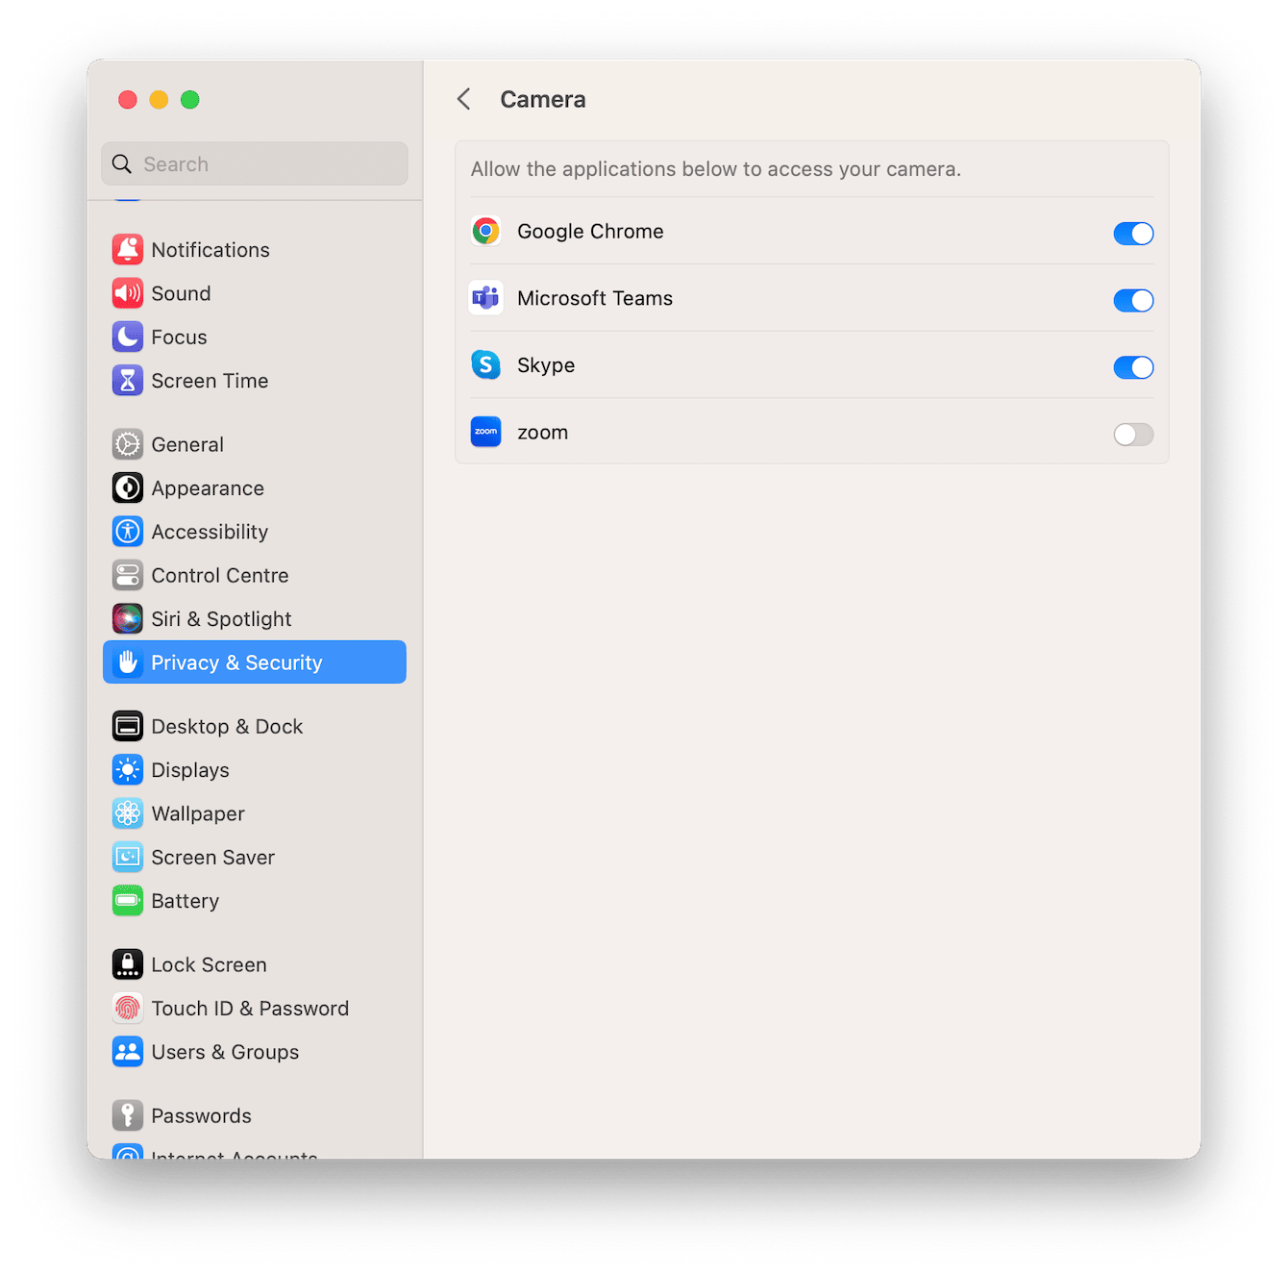Viewport: 1288px width, 1274px height.
Task: Click the zoom app icon
Action: pos(486,432)
